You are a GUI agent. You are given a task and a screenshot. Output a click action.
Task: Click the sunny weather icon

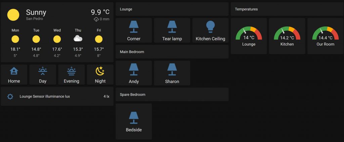click(x=13, y=15)
